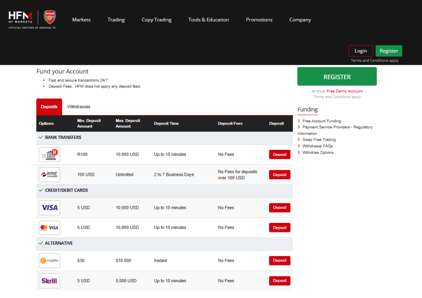Click Deposit for Mastercard VISA row

(280, 228)
